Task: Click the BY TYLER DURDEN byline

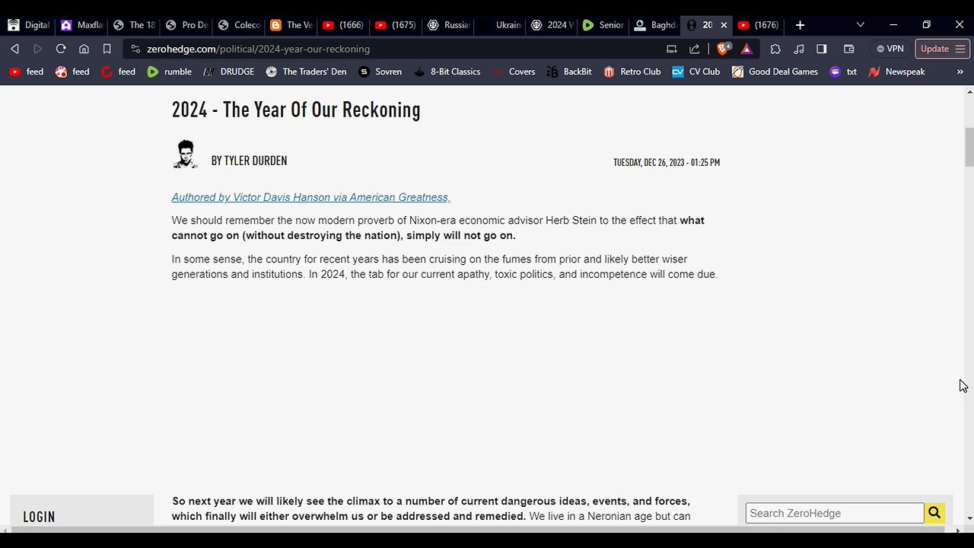Action: click(x=249, y=161)
